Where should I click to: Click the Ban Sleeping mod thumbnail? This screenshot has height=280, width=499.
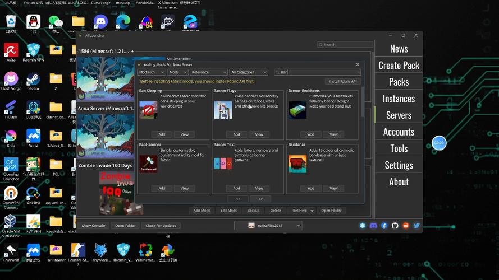pyautogui.click(x=148, y=110)
